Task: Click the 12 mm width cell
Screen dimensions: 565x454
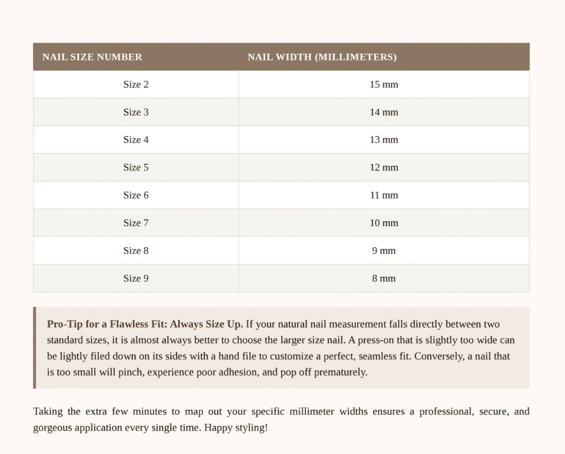Action: [384, 167]
